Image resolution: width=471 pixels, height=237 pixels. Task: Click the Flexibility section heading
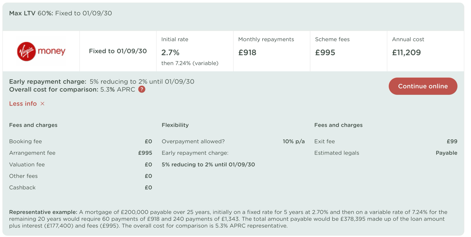[175, 125]
